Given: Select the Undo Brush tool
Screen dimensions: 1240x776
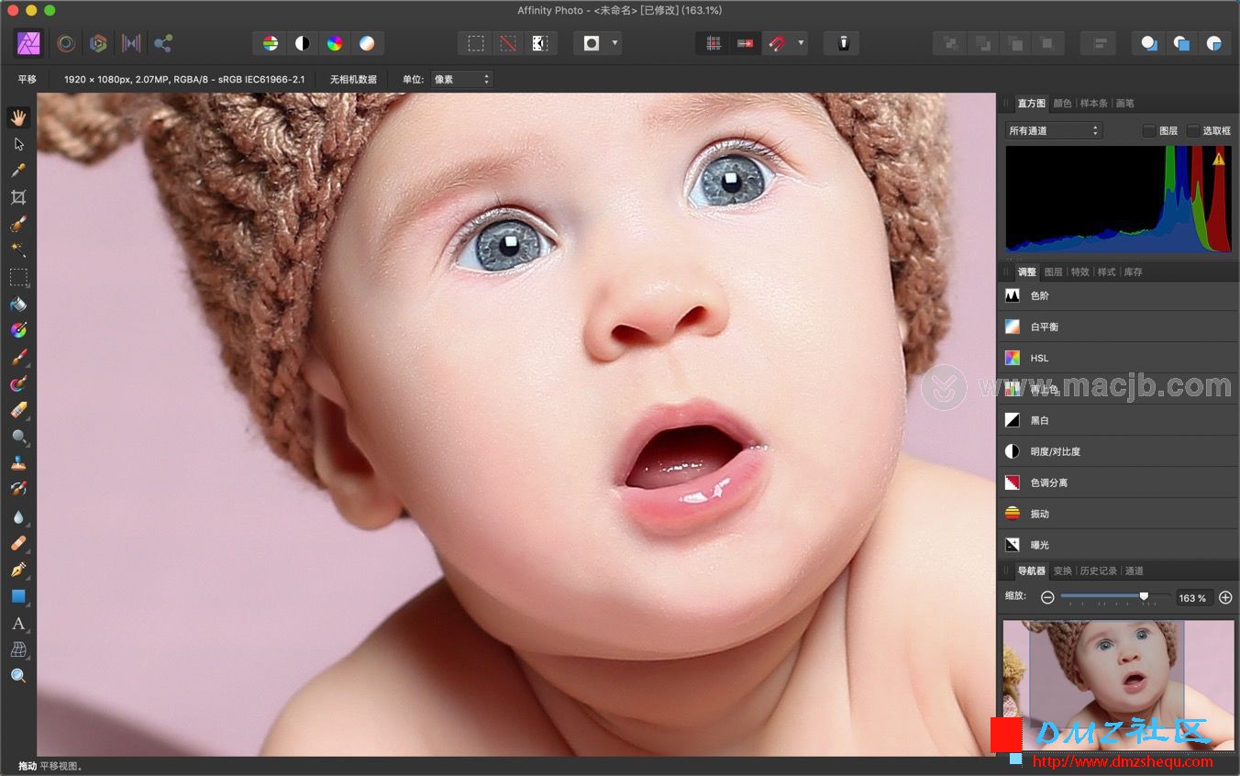Looking at the screenshot, I should coord(18,490).
